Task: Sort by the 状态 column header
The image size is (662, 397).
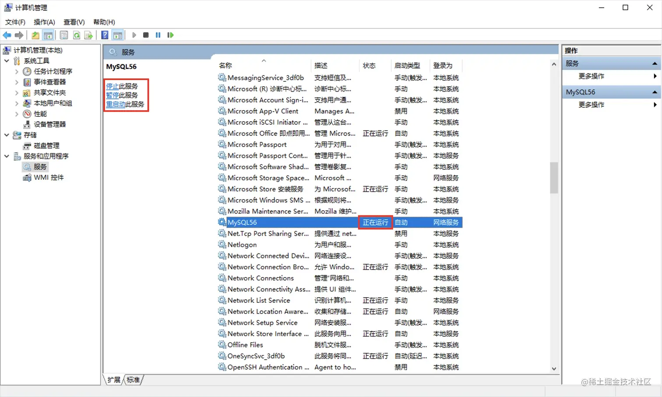Action: [375, 65]
